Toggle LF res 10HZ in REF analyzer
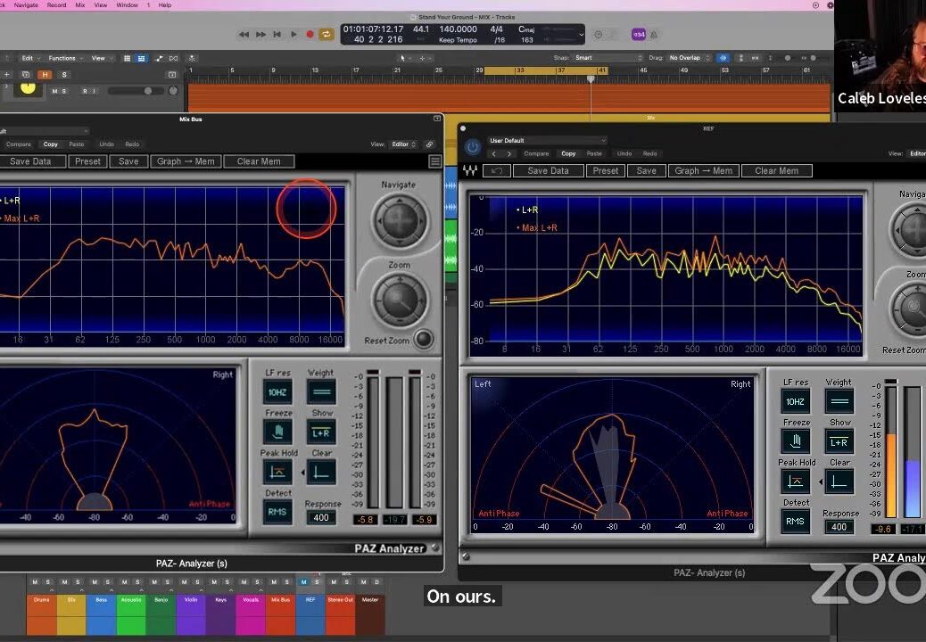Viewport: 926px width, 642px height. (x=796, y=401)
